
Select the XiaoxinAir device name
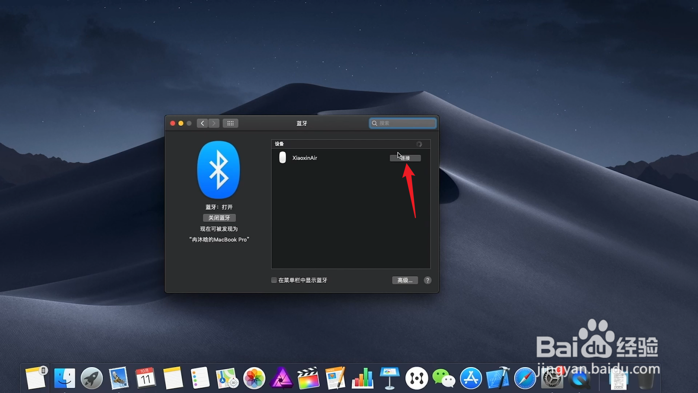click(x=304, y=158)
